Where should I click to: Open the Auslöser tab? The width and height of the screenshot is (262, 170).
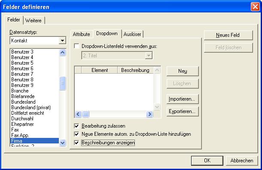pyautogui.click(x=132, y=34)
